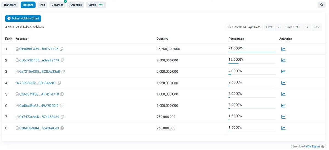Click the CSV Export link
This screenshot has height=150, width=329.
point(313,146)
